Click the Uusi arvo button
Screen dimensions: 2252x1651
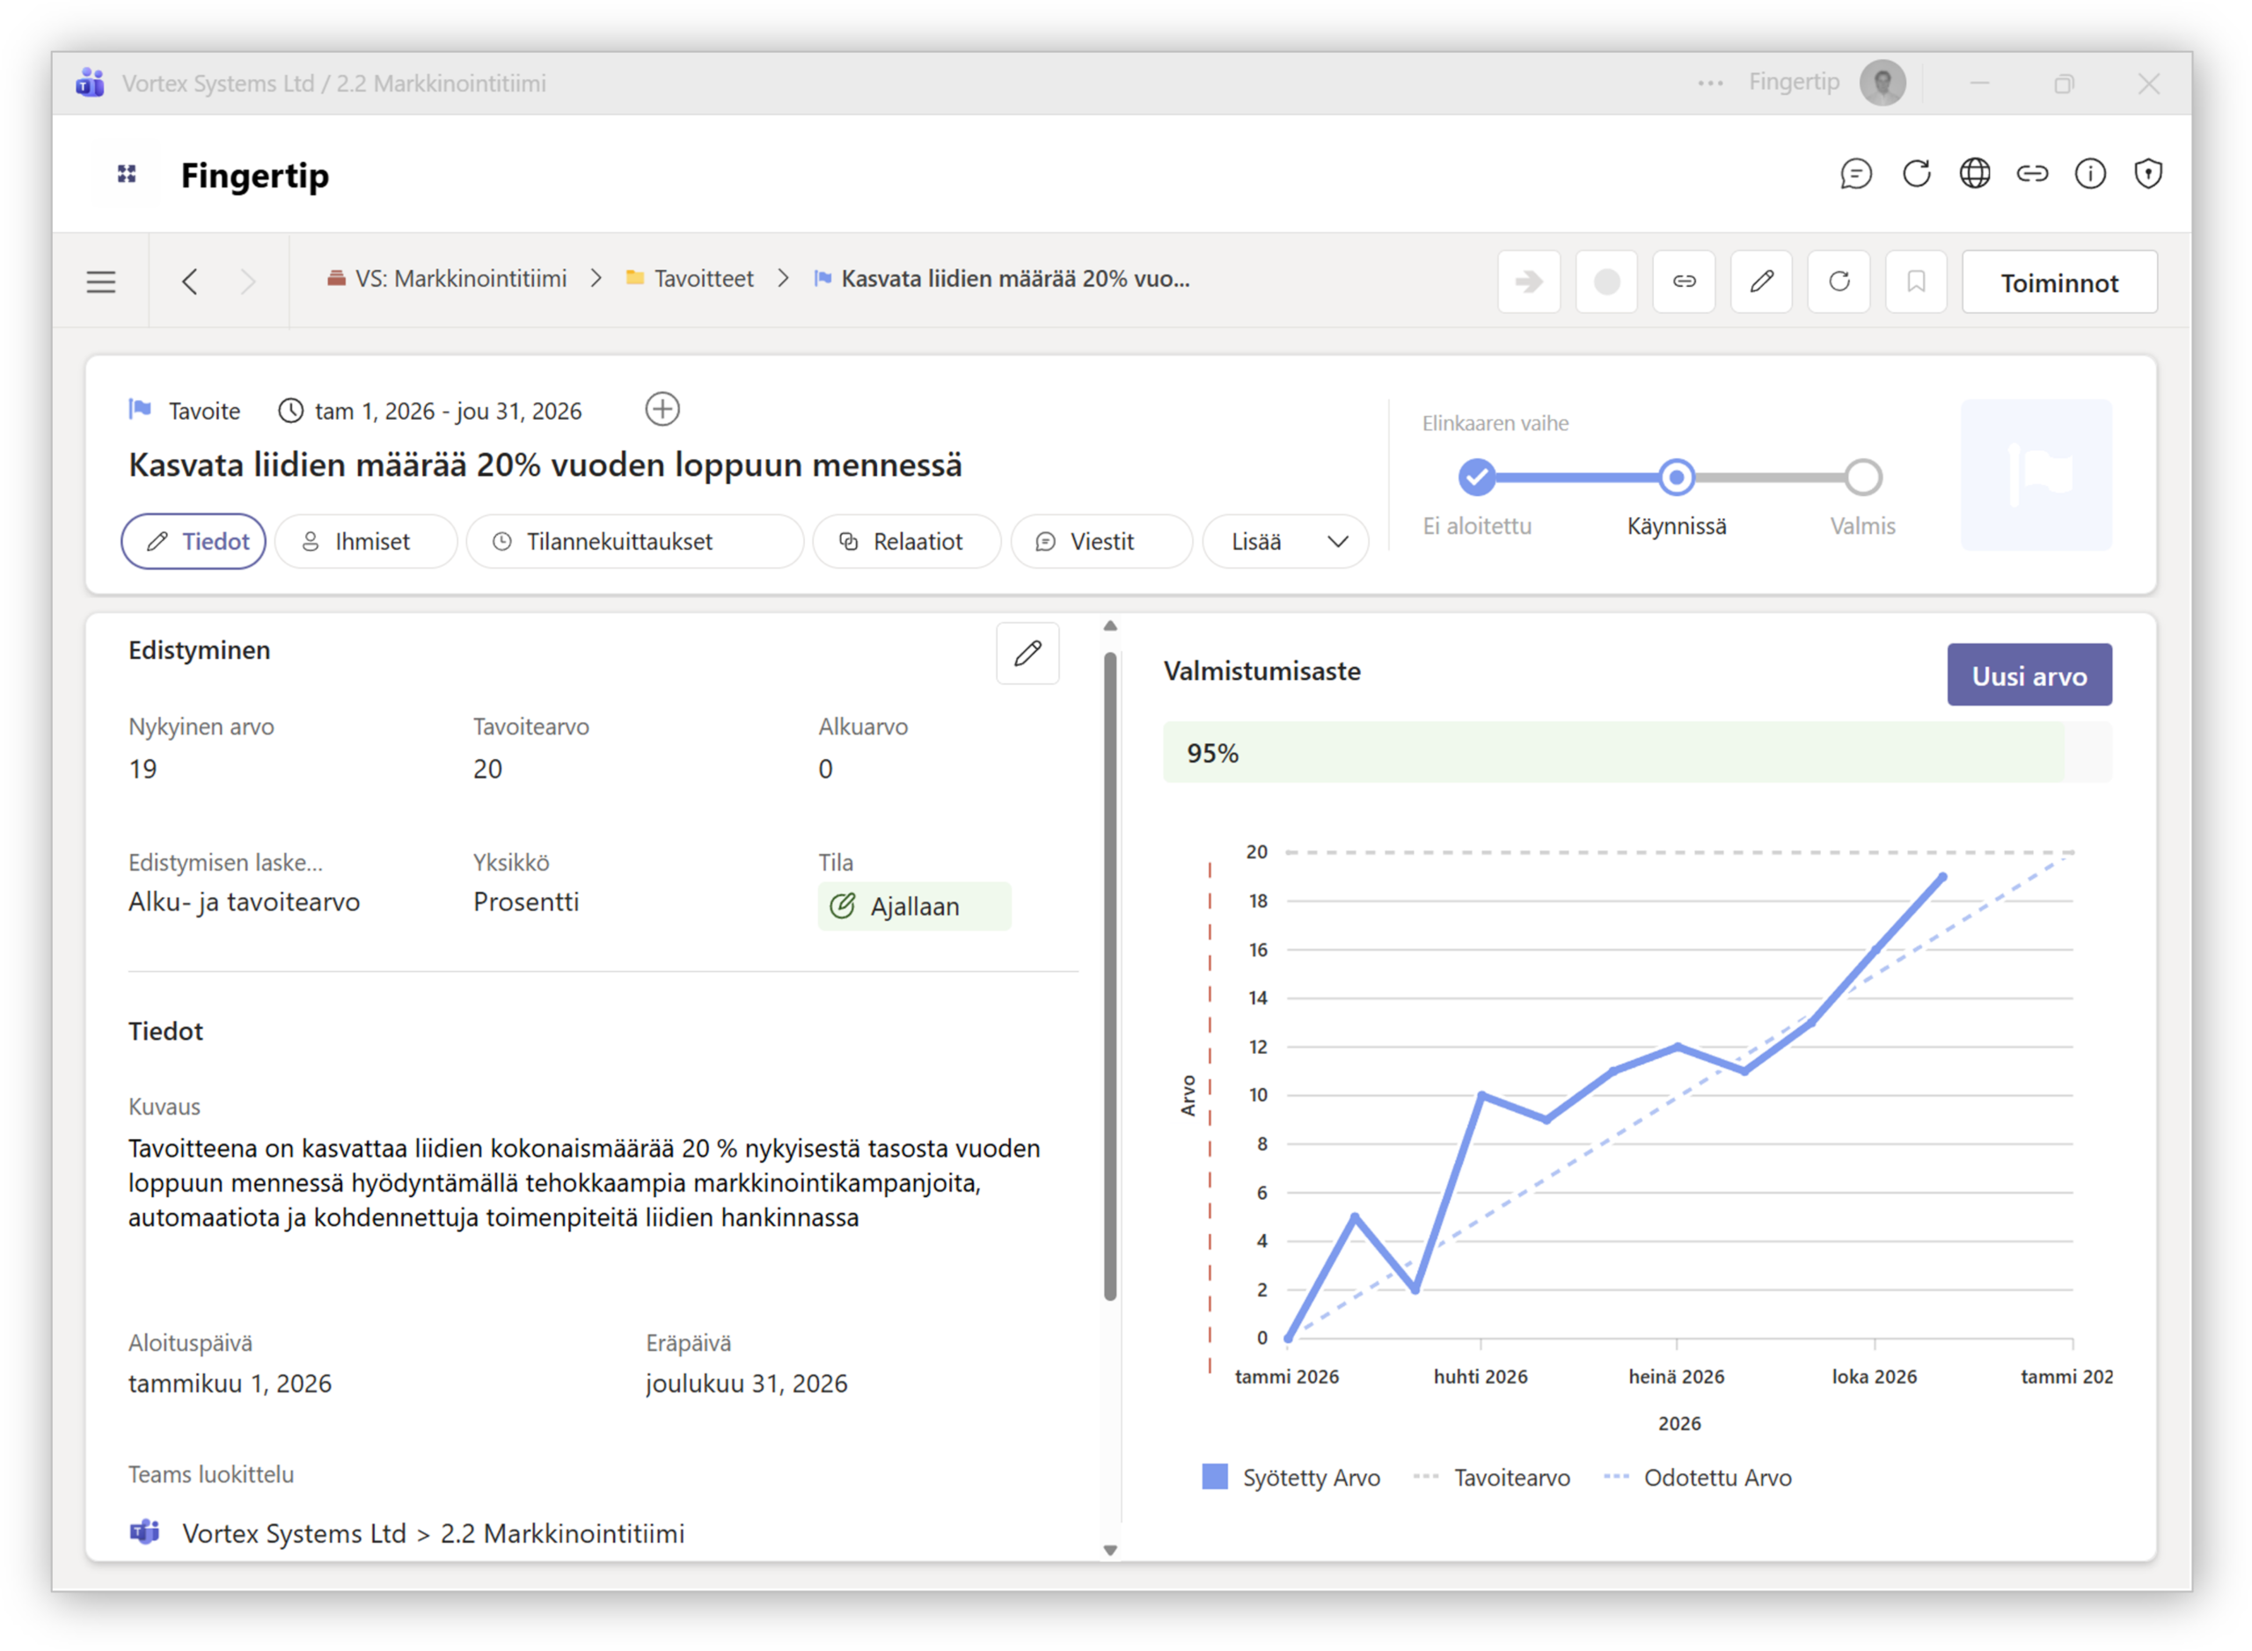(x=2029, y=676)
